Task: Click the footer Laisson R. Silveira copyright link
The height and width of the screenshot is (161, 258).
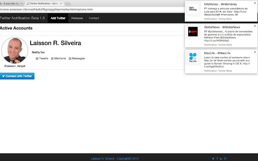Action: 114,159
